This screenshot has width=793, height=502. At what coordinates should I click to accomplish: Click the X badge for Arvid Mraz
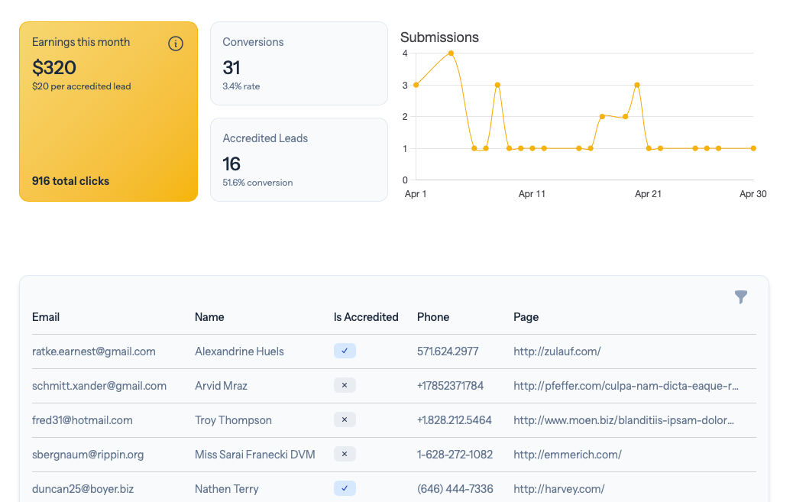coord(345,386)
